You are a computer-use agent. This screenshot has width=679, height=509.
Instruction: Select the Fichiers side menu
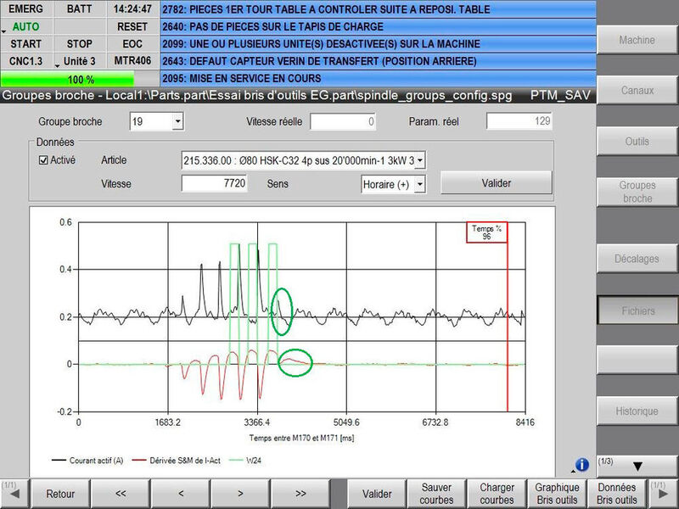click(637, 310)
